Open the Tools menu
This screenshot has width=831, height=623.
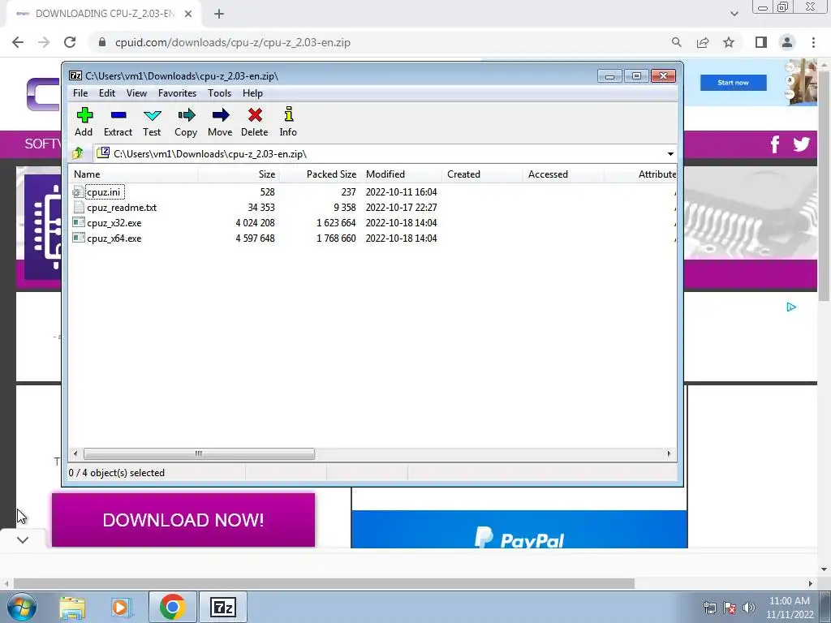click(219, 93)
